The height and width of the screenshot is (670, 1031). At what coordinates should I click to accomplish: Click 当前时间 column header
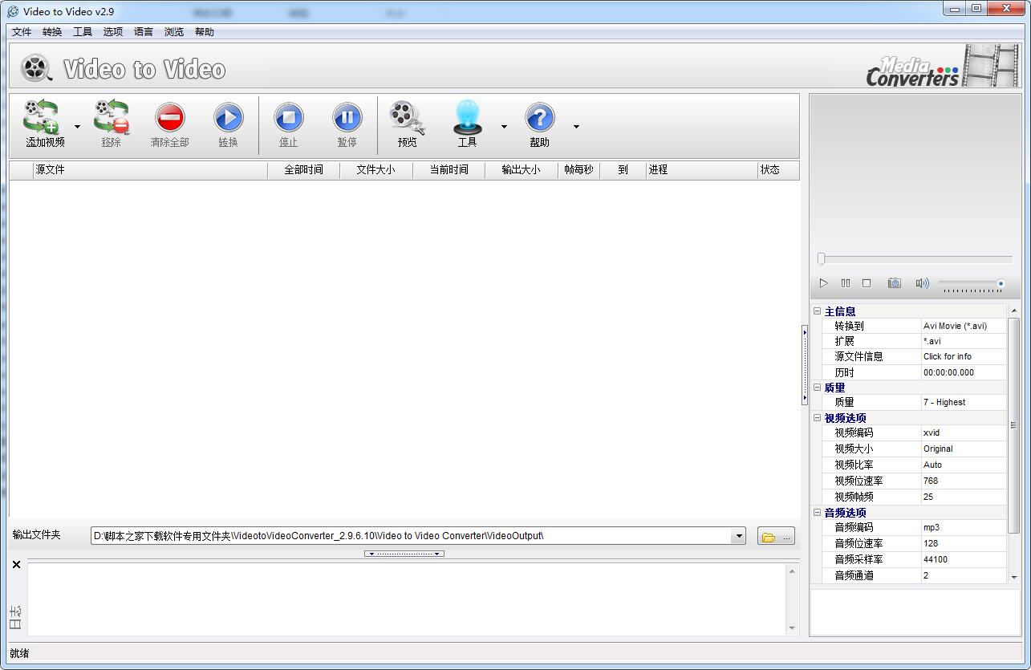coord(449,170)
